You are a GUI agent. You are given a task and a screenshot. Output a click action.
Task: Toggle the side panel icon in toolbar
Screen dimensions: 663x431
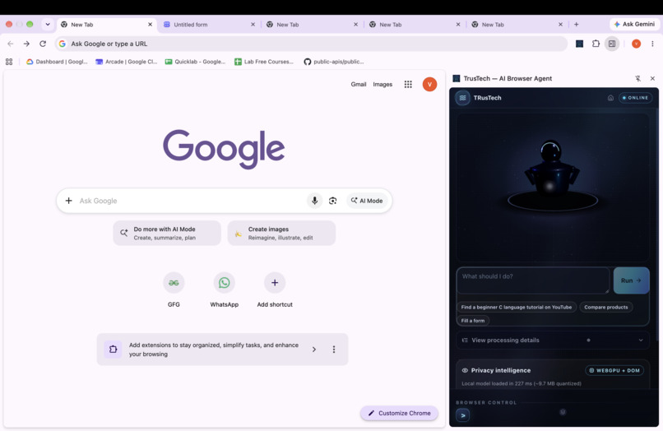pyautogui.click(x=612, y=44)
